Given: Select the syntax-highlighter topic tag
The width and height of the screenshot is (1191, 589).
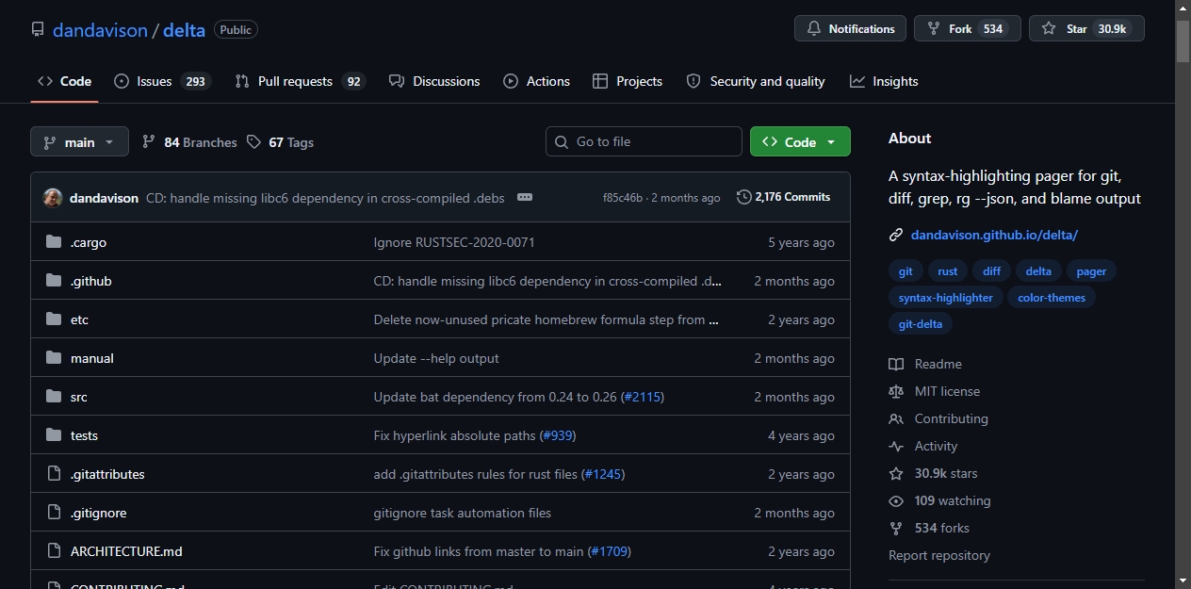Looking at the screenshot, I should point(945,297).
